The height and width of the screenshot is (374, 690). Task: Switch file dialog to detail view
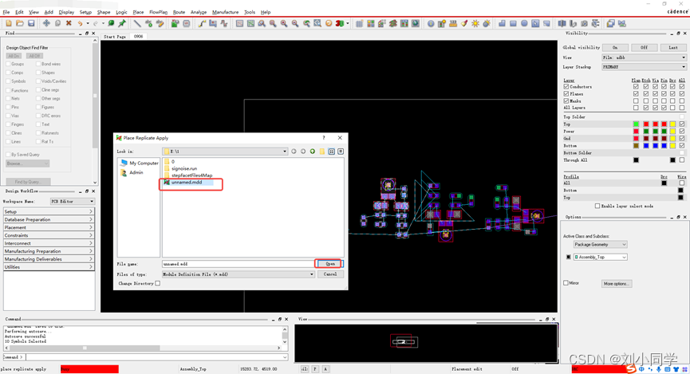[x=341, y=152]
